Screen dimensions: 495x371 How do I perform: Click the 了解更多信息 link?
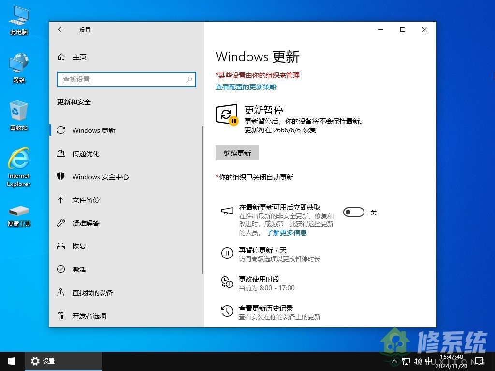coord(287,233)
